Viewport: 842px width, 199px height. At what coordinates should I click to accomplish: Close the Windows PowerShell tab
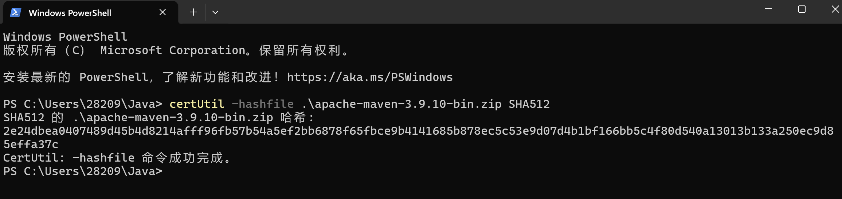point(162,12)
